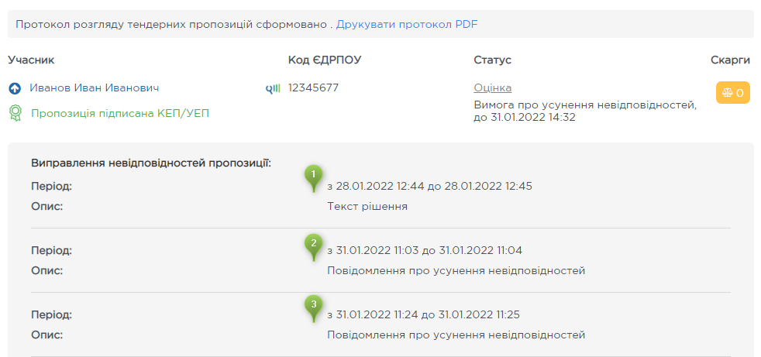
Task: Click the ЄДРПОУ code 12345677
Action: [313, 88]
